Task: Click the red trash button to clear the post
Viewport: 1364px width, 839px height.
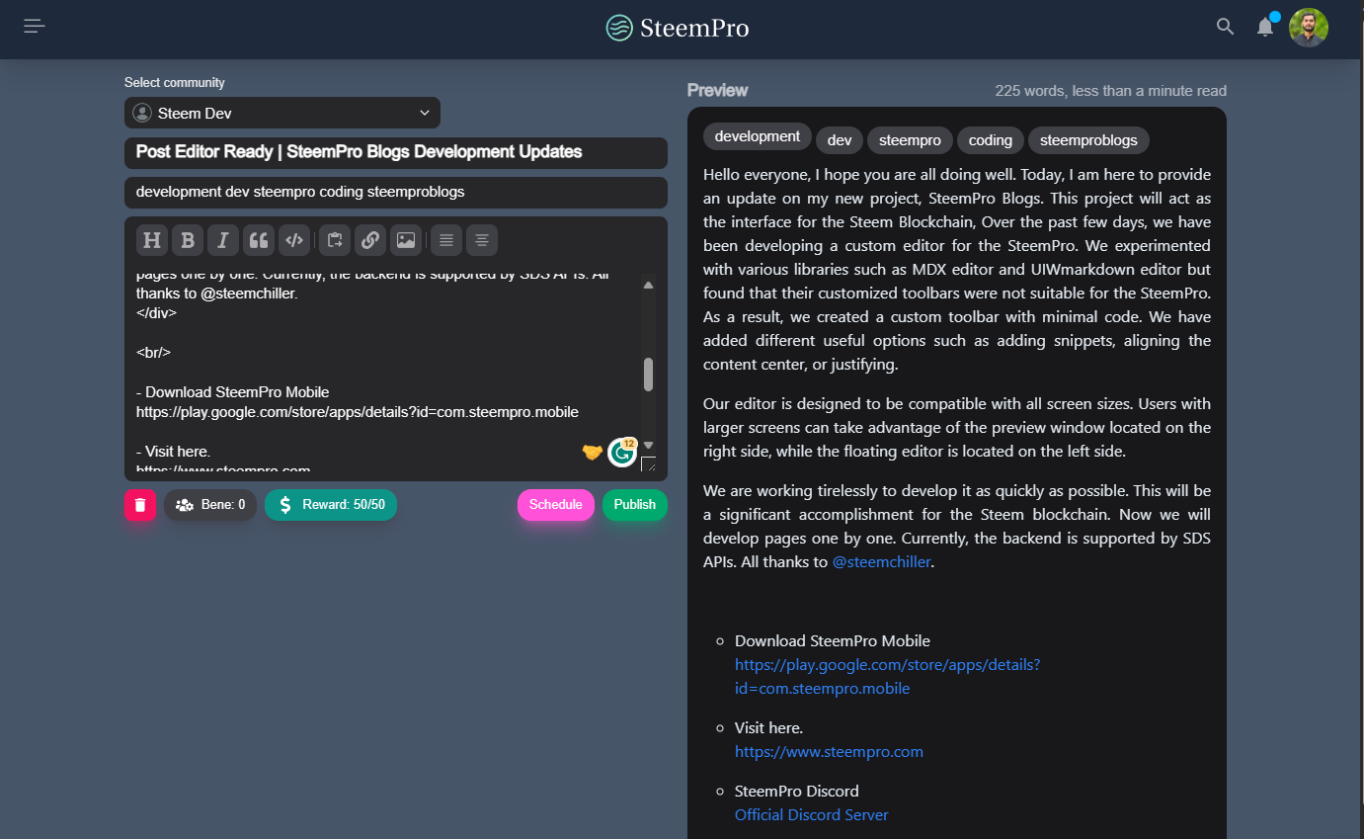Action: click(140, 505)
